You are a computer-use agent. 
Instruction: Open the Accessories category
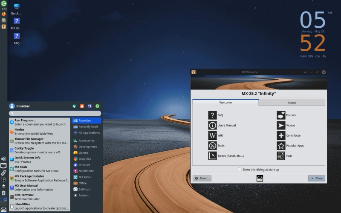coord(87,141)
